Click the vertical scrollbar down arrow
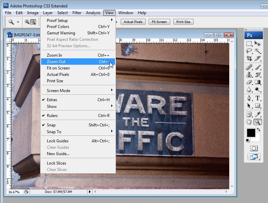The height and width of the screenshot is (203, 268). (x=232, y=186)
